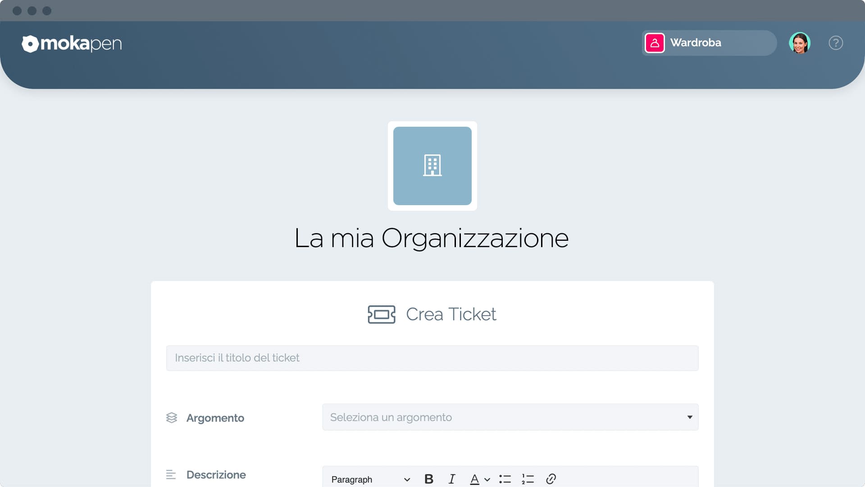Open the help question mark

click(x=836, y=43)
